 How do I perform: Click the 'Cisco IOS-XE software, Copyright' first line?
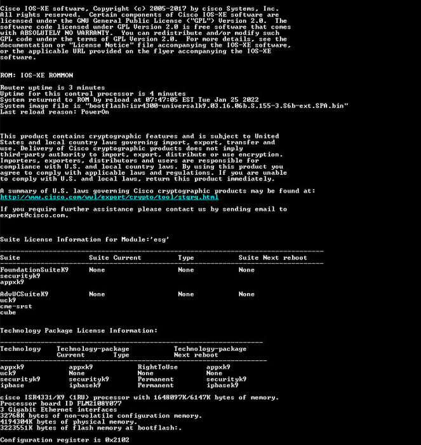(140, 9)
